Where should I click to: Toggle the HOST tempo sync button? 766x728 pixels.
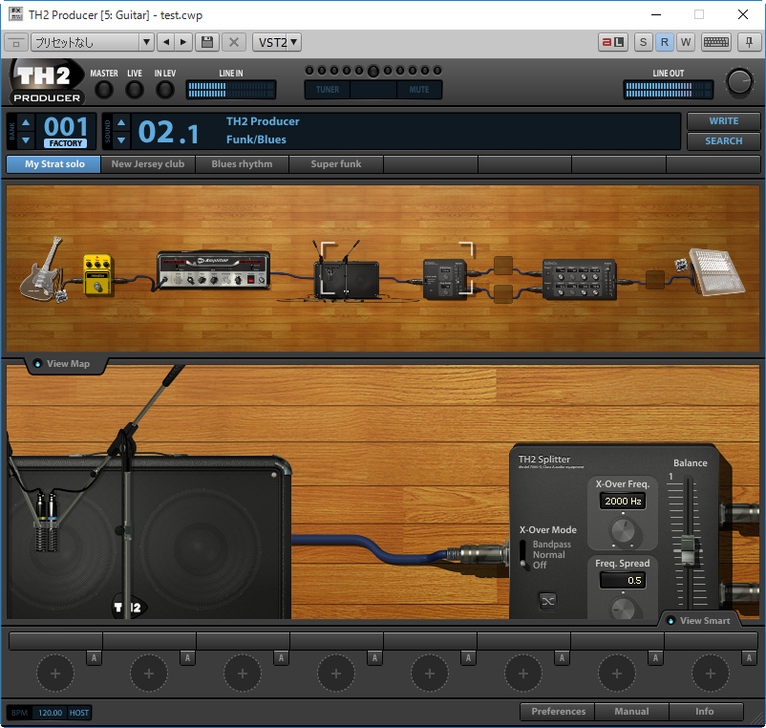point(78,713)
